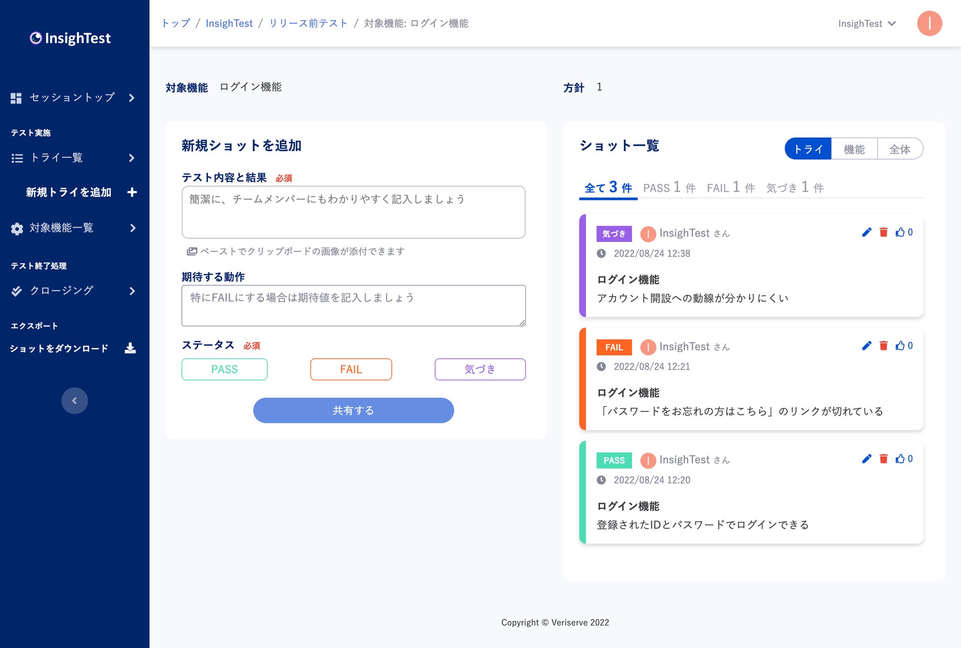The height and width of the screenshot is (648, 961).
Task: Click the plus icon next to 新規トライを追加
Action: coord(132,192)
